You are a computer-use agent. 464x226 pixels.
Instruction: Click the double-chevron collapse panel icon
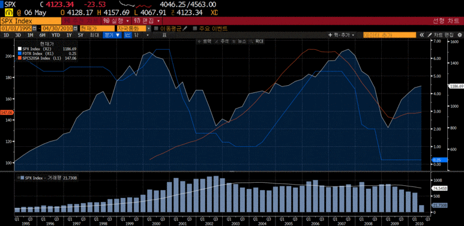pos(422,35)
